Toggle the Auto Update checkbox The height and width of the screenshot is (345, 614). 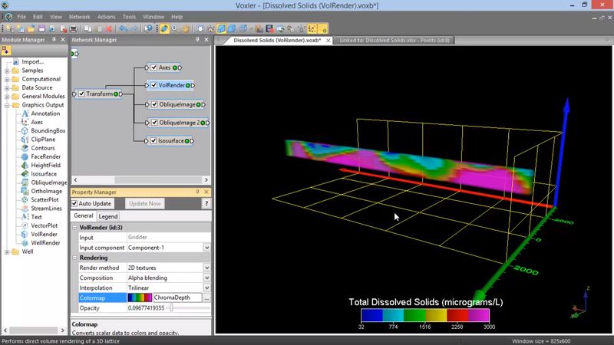click(75, 203)
